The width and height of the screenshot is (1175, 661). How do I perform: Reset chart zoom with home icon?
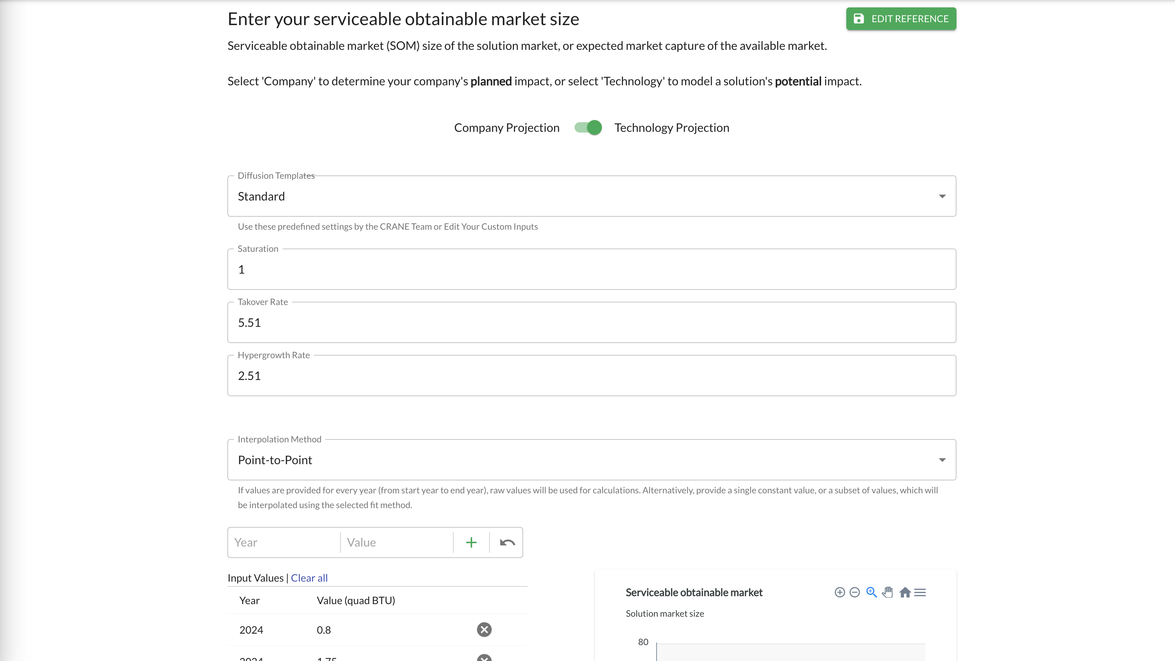905,592
